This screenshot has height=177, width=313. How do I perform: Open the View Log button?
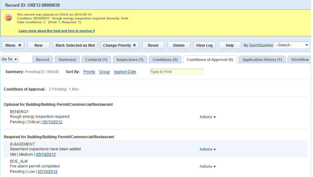point(204,45)
